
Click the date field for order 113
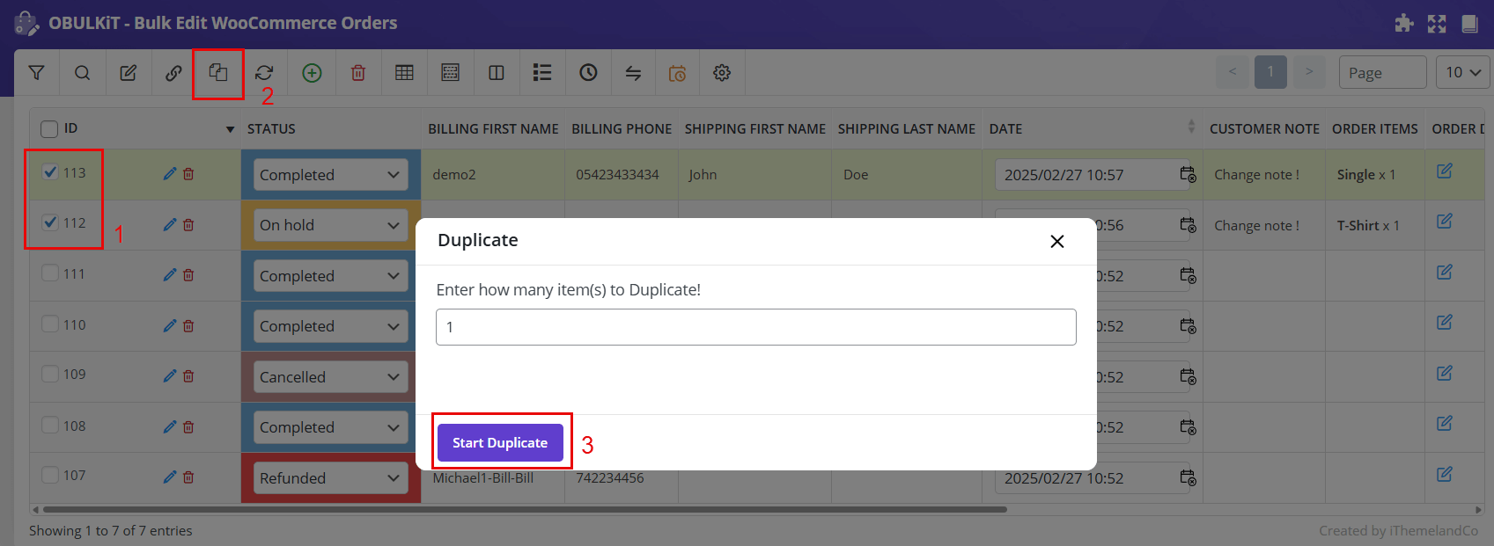pos(1092,175)
